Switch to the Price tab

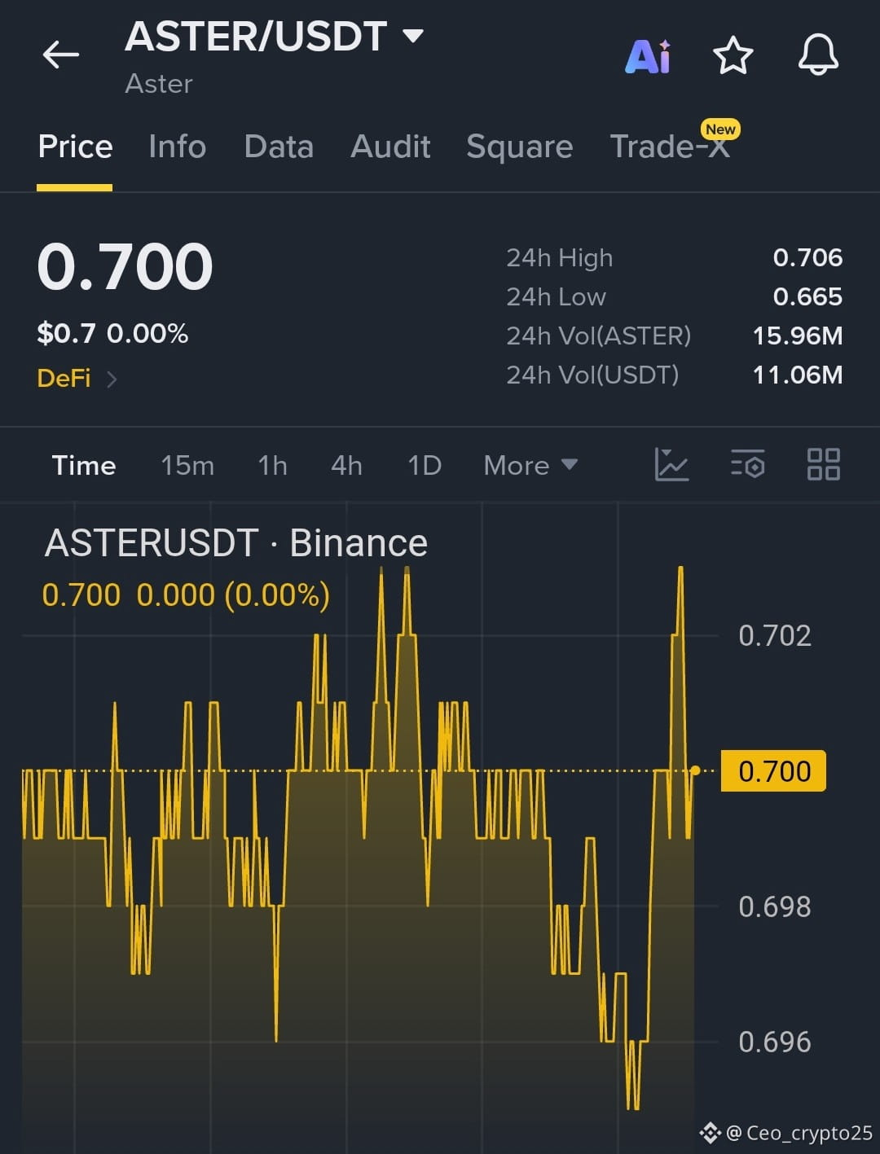pyautogui.click(x=75, y=147)
